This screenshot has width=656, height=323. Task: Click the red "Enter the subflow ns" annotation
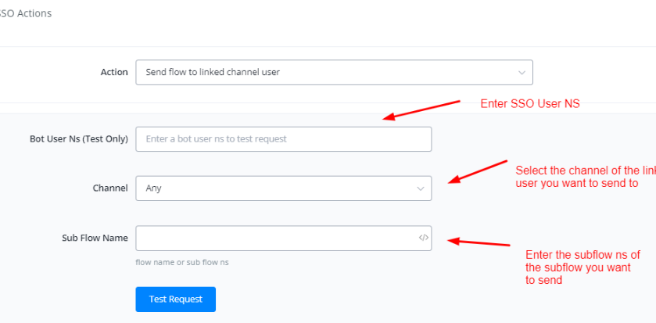click(583, 267)
